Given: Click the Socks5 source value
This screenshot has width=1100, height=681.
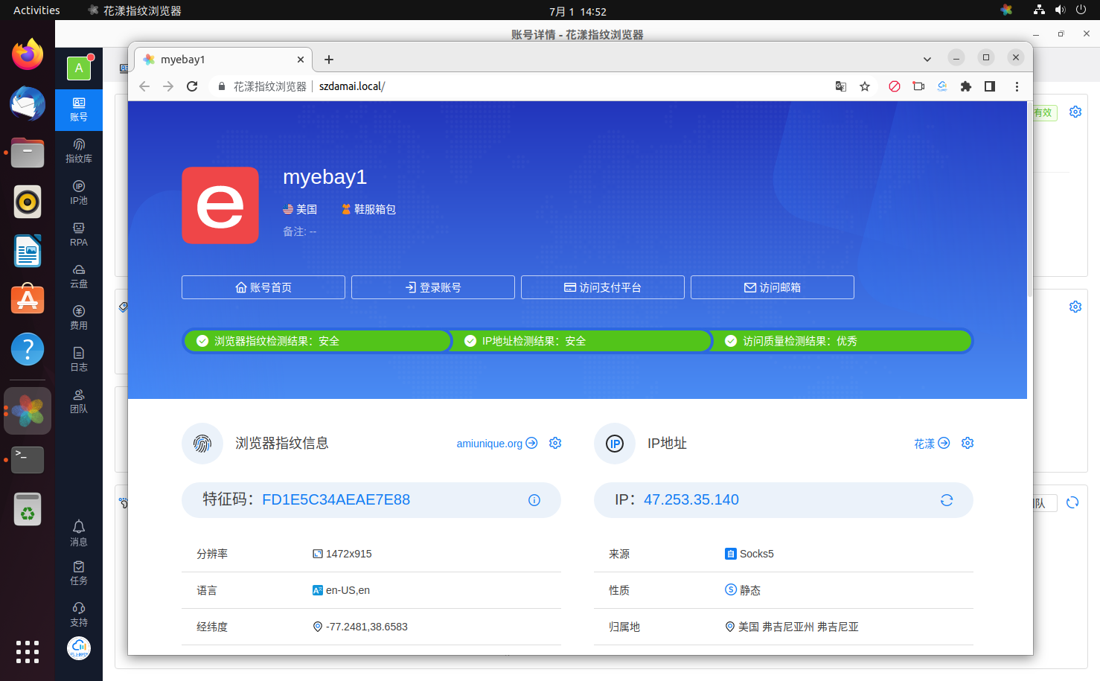Looking at the screenshot, I should coord(756,554).
